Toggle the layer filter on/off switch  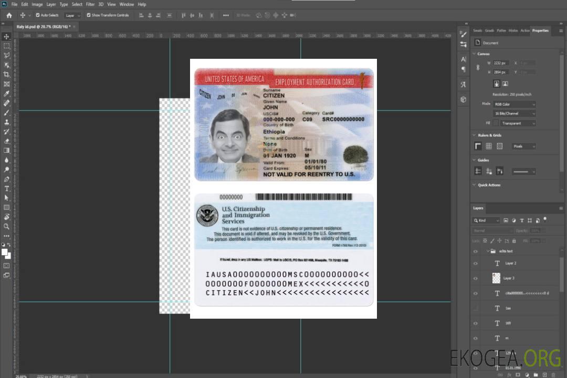(x=545, y=219)
